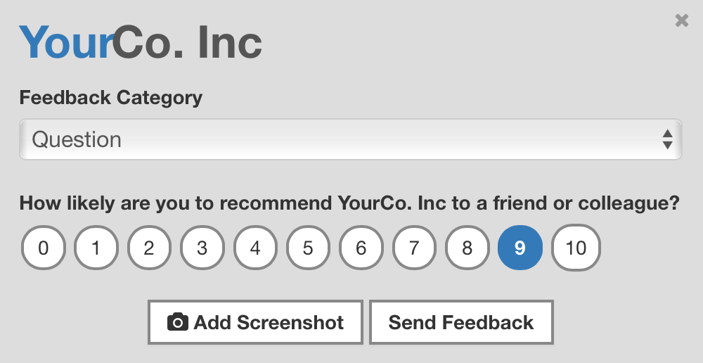The width and height of the screenshot is (703, 363).
Task: Close the feedback dialog with X
Action: [x=681, y=20]
